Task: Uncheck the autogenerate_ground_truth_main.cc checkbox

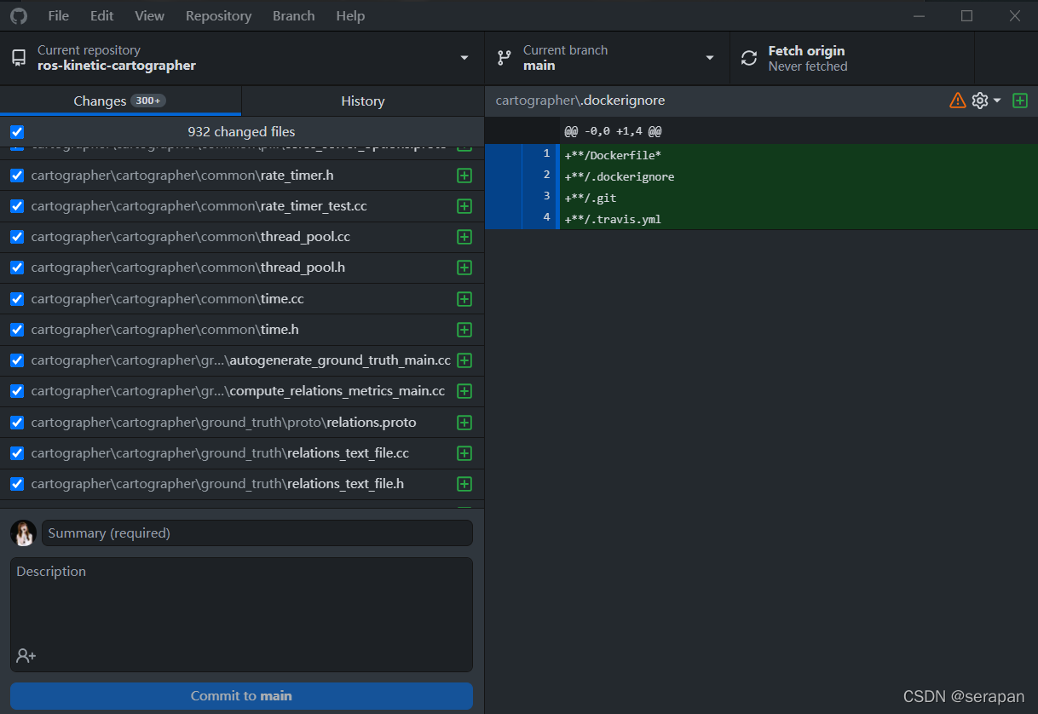Action: (17, 360)
